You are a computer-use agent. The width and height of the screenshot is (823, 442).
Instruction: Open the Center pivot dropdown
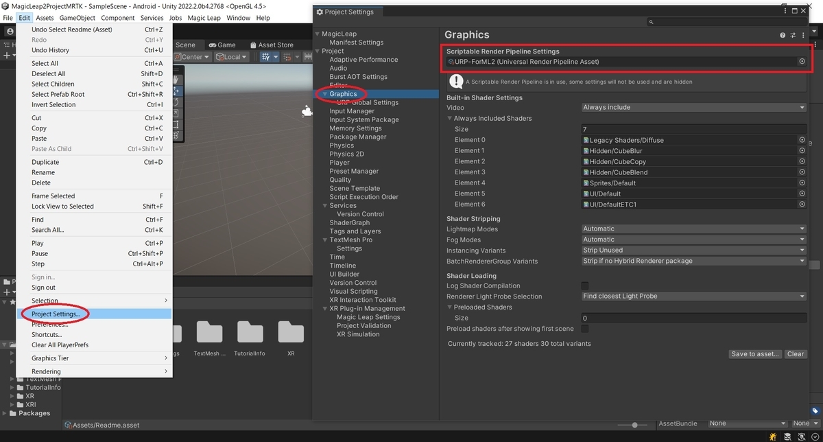[x=192, y=57]
